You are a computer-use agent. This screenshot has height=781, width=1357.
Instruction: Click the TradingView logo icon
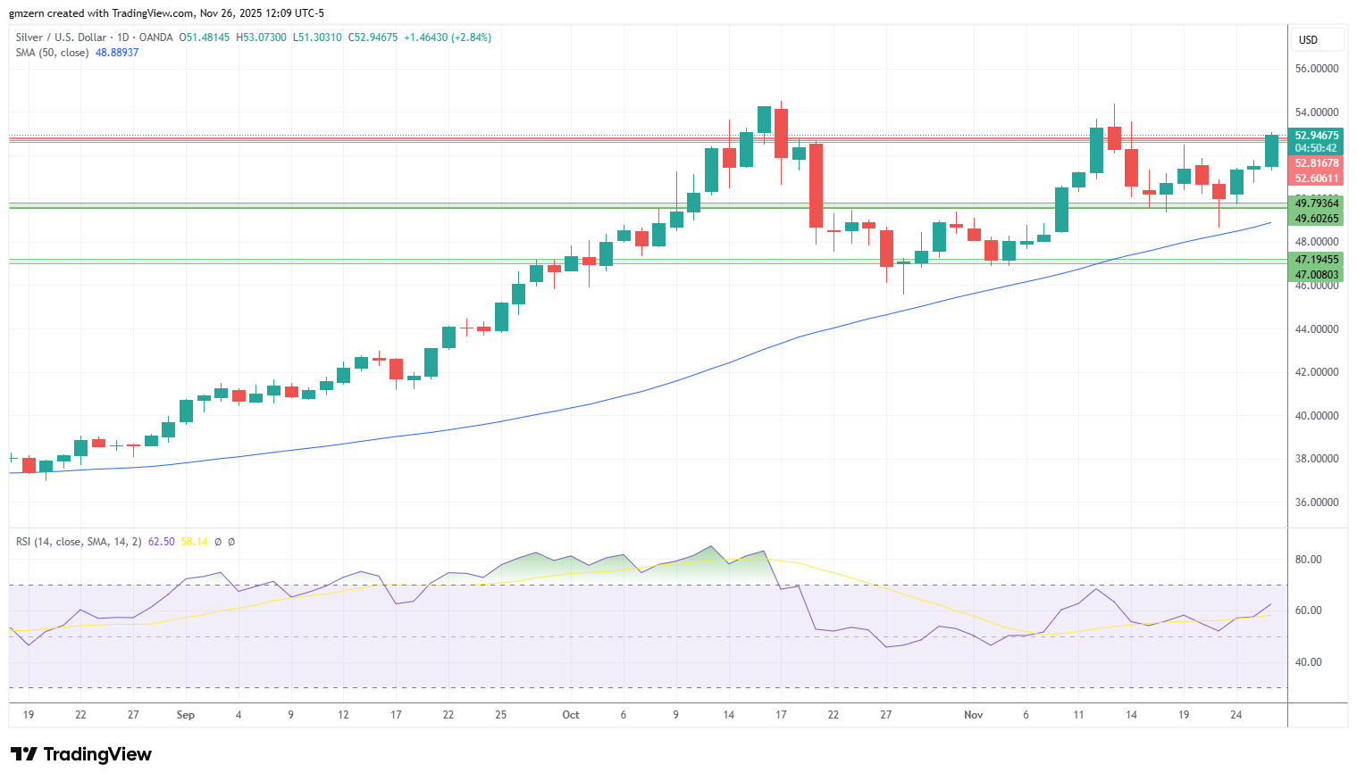point(24,754)
